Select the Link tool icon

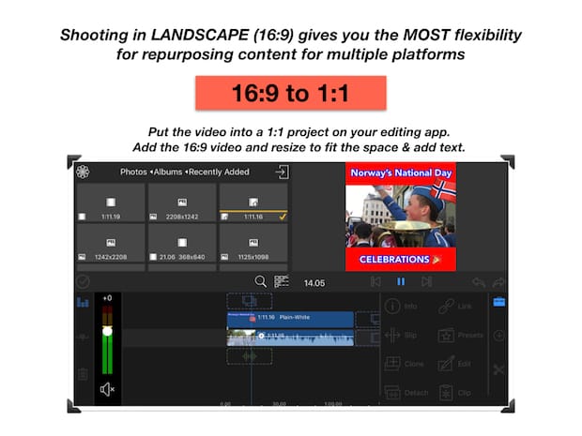click(x=447, y=306)
